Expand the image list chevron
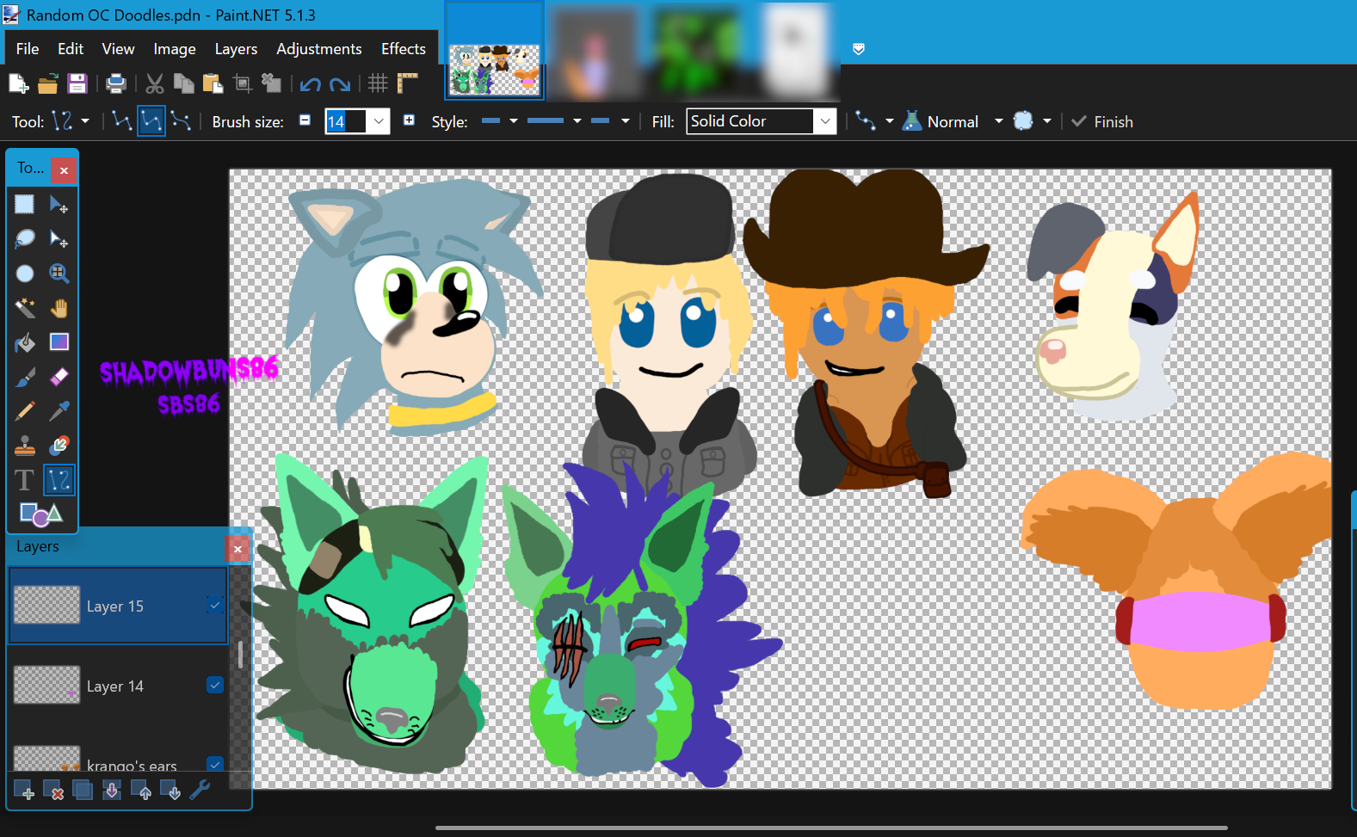The width and height of the screenshot is (1357, 837). click(859, 49)
